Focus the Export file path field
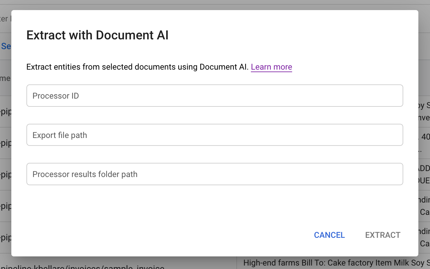This screenshot has height=269, width=430. (215, 135)
